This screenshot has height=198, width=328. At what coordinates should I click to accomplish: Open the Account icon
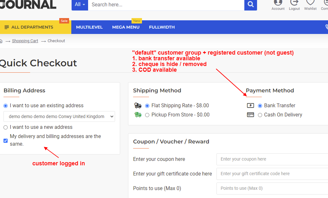point(278,3)
